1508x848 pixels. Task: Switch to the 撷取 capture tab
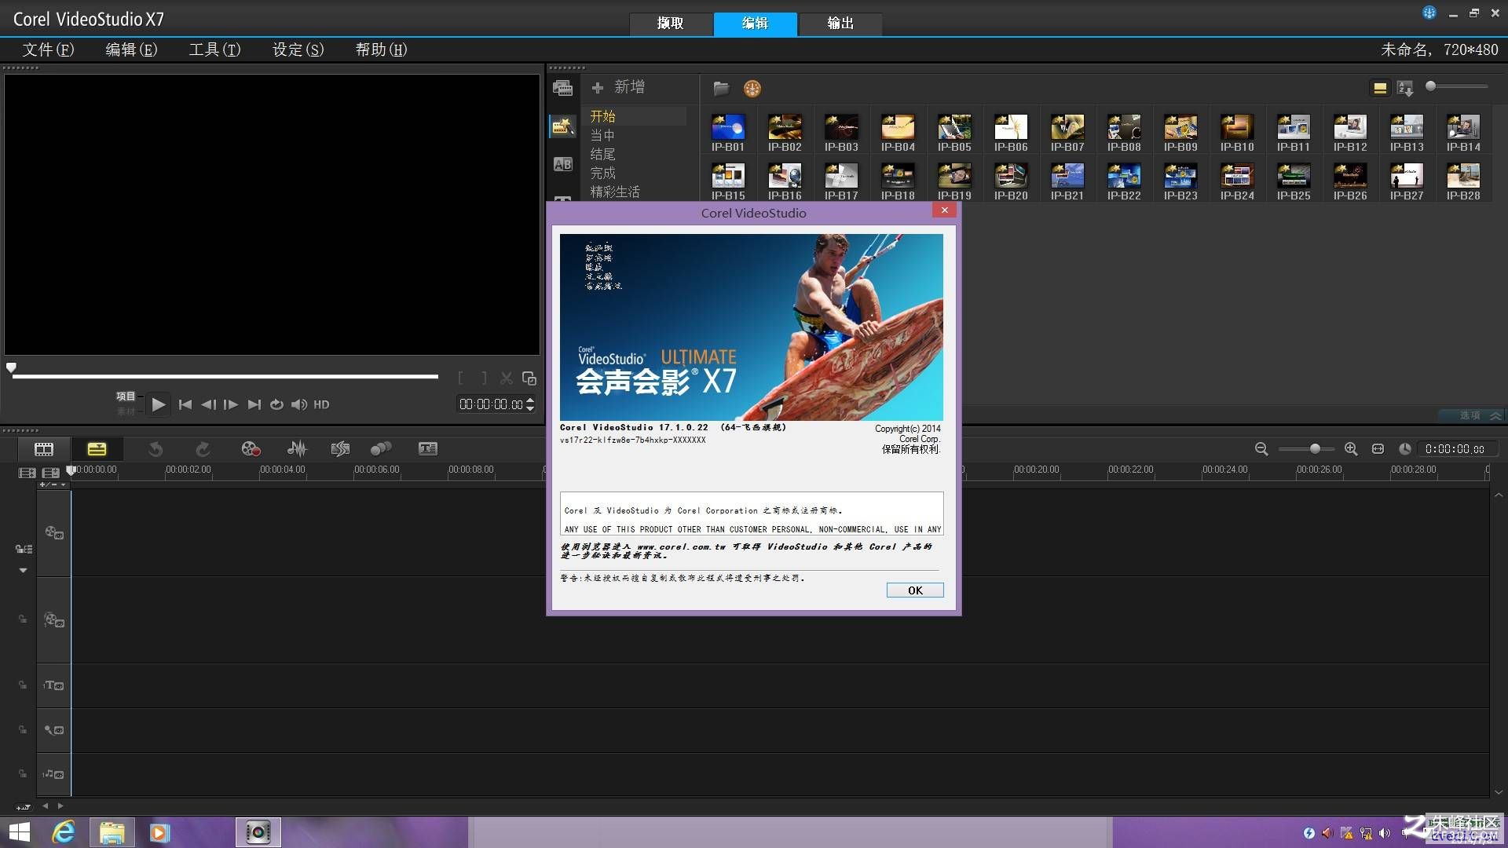[670, 24]
